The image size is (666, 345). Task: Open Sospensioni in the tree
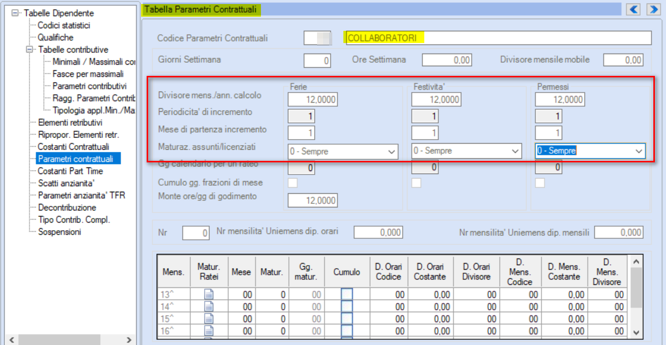point(59,232)
